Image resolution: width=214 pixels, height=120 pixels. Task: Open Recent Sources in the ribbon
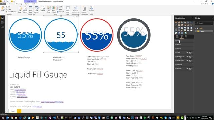pyautogui.click(x=25, y=9)
